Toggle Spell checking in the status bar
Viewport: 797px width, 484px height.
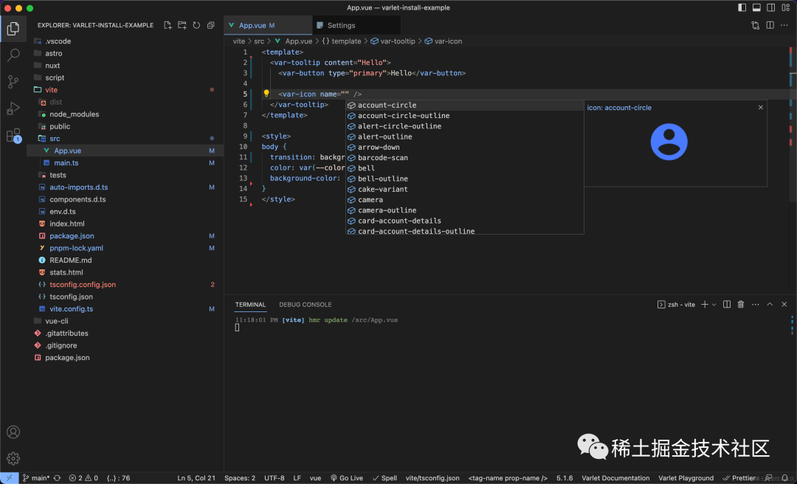[x=384, y=478]
